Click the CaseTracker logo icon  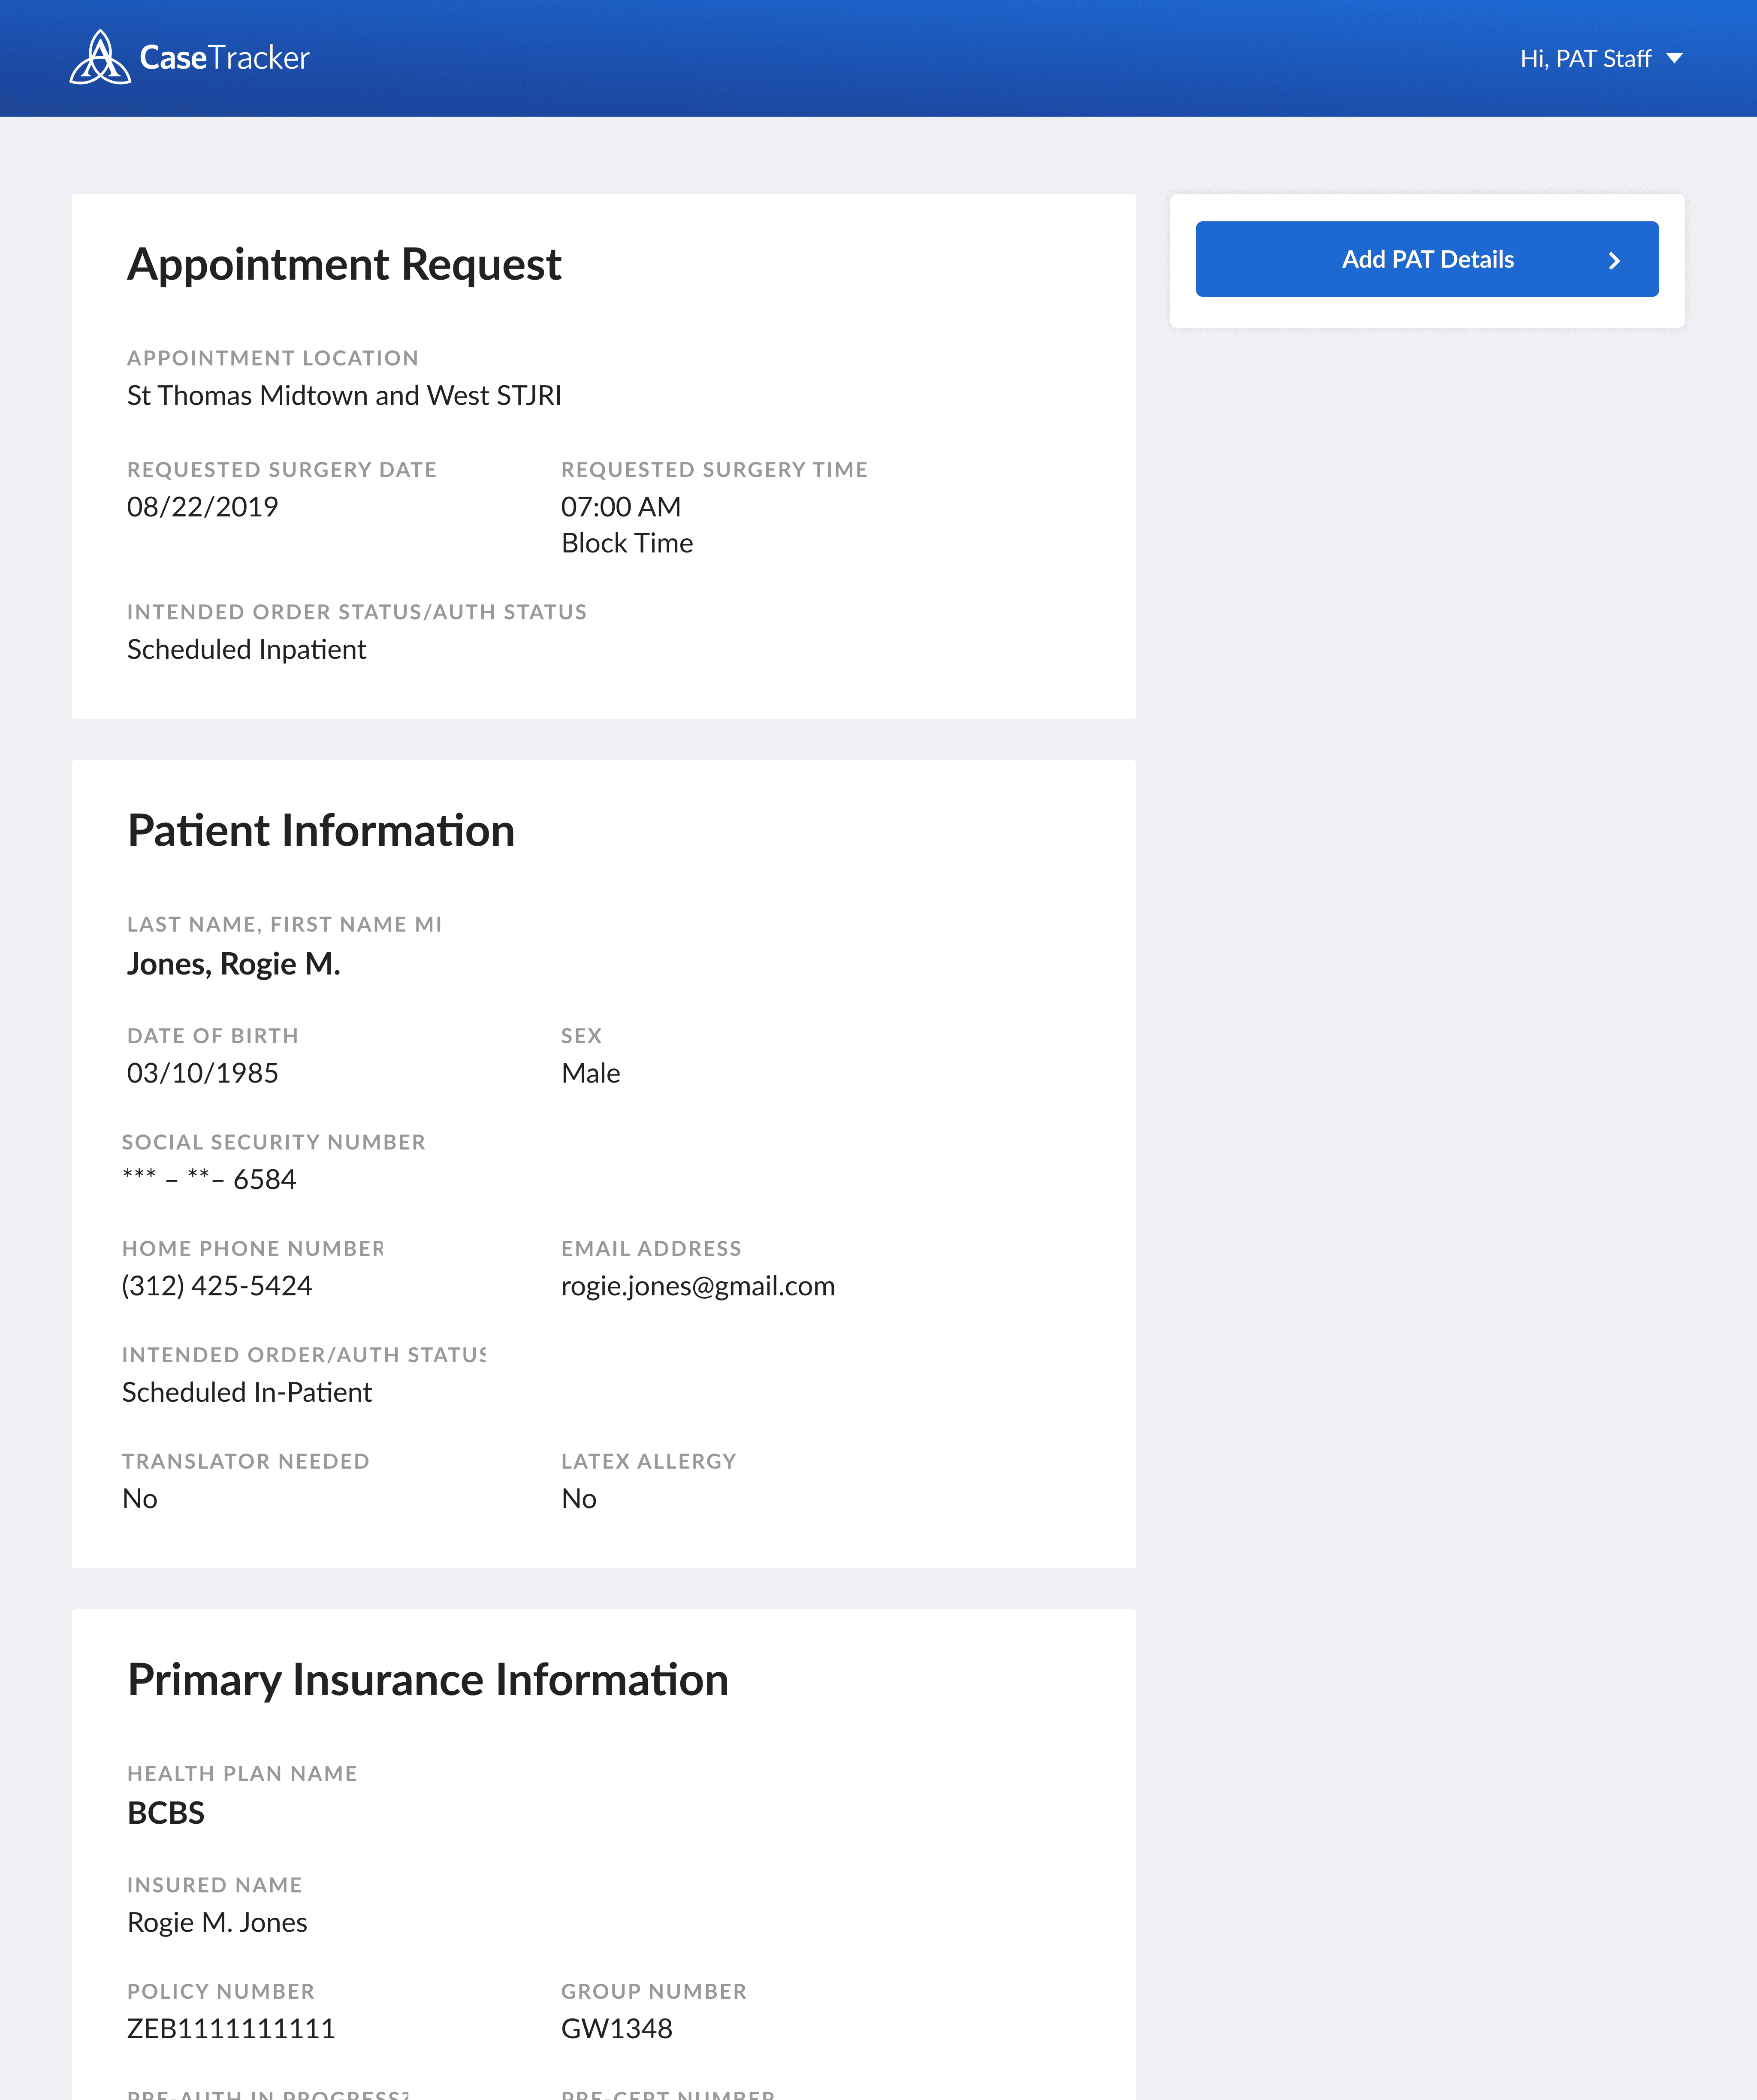(99, 58)
